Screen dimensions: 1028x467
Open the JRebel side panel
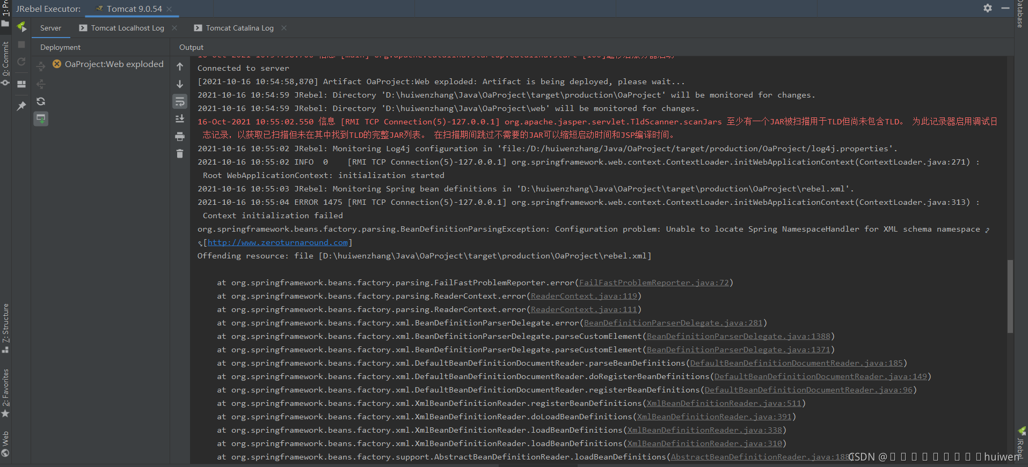click(x=1021, y=442)
